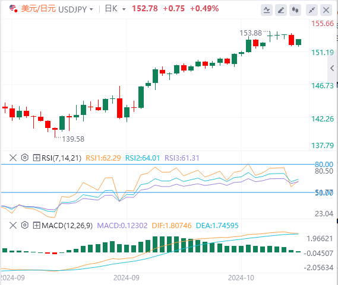The width and height of the screenshot is (338, 285).
Task: Expand the MACD panel plus box
Action: (36, 225)
